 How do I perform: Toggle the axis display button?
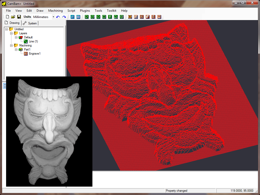(72, 17)
